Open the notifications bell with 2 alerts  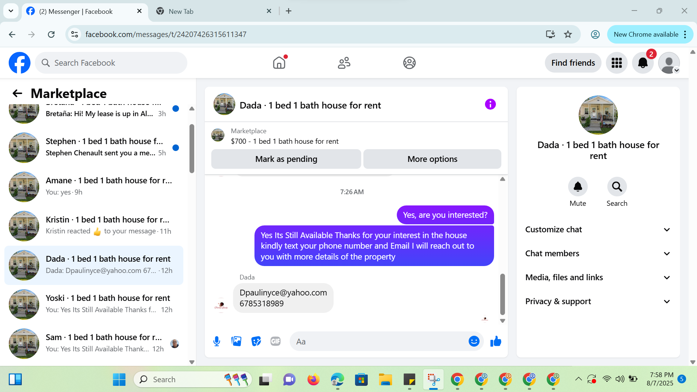pos(643,63)
